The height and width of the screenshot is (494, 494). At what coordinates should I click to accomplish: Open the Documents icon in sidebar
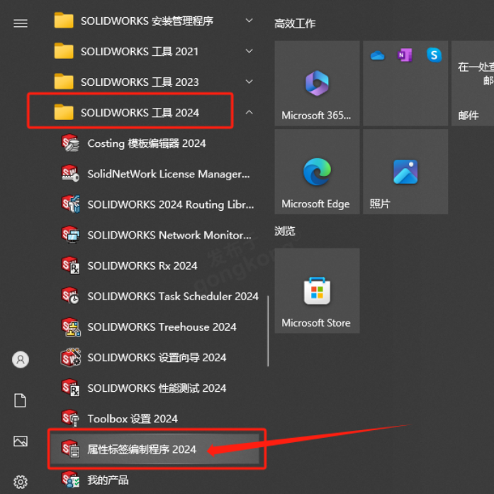click(20, 400)
